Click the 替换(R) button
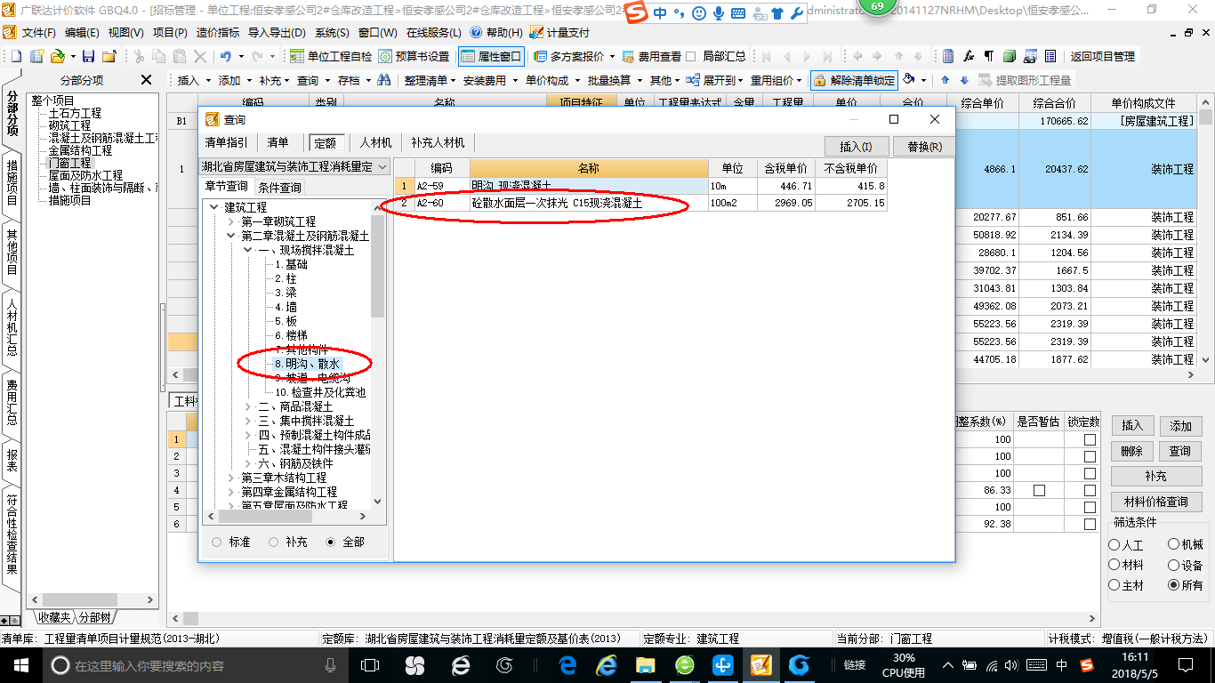The image size is (1215, 683). [924, 147]
